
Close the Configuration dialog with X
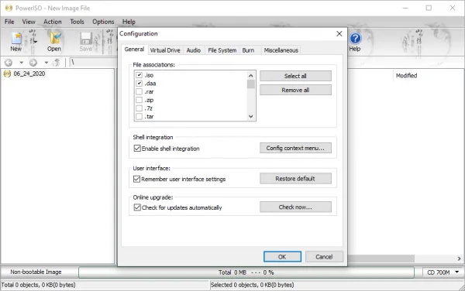pyautogui.click(x=339, y=34)
